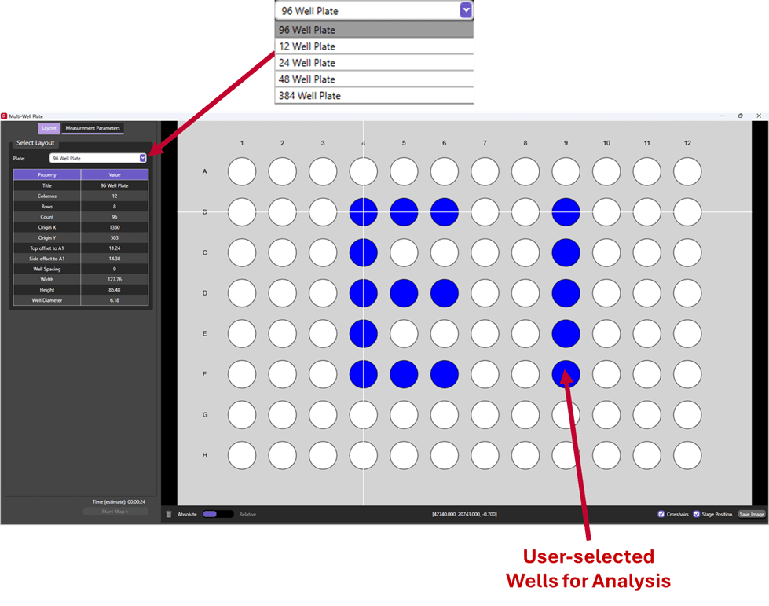Click the Relative label
This screenshot has height=606, width=769.
pos(247,514)
